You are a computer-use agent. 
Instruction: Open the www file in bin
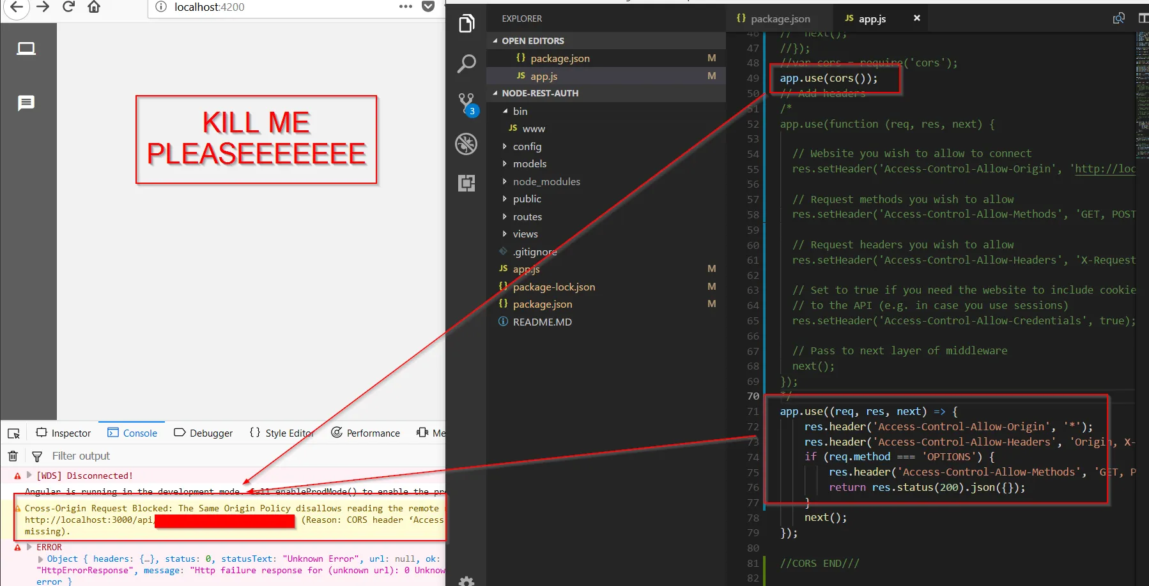click(x=606, y=128)
